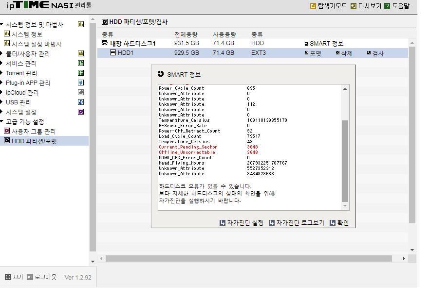Collapse the 시스템 정보 및 마법사 section

pyautogui.click(x=2, y=25)
